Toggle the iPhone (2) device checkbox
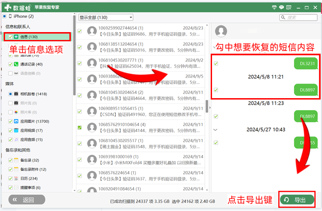The height and width of the screenshot is (211, 322). (x=5, y=16)
